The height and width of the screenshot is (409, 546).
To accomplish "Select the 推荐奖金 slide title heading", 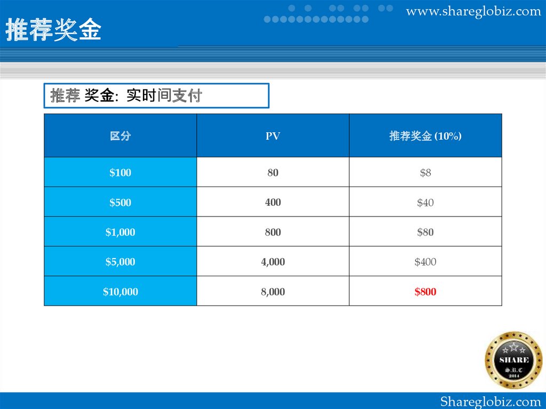I will pos(53,31).
